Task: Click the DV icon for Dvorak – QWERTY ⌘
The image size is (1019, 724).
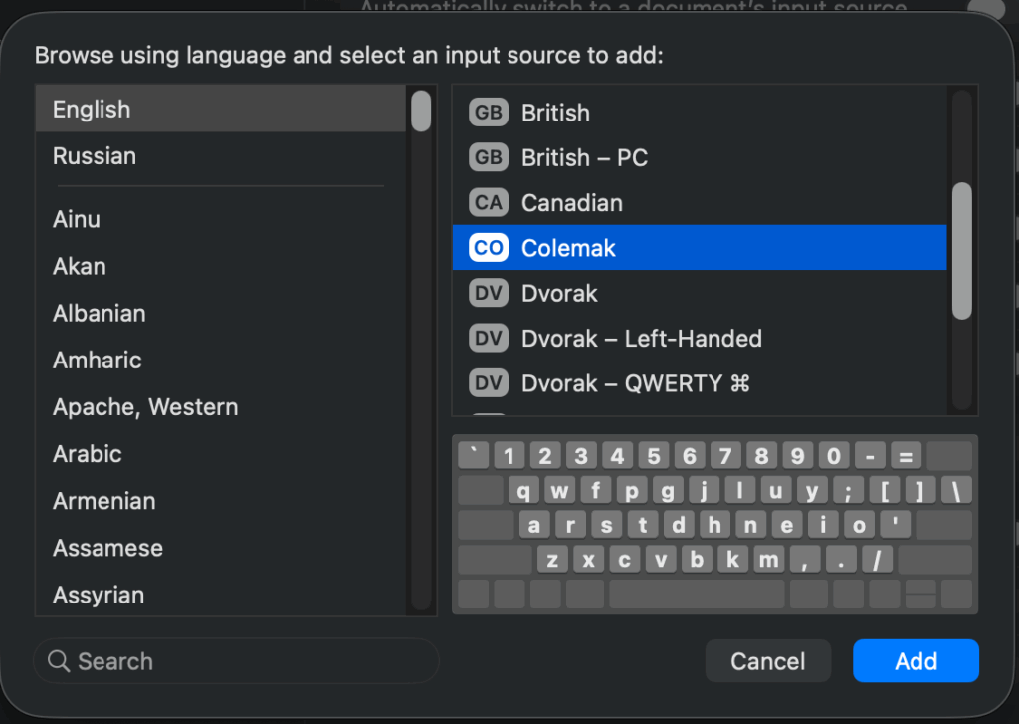Action: (x=488, y=383)
